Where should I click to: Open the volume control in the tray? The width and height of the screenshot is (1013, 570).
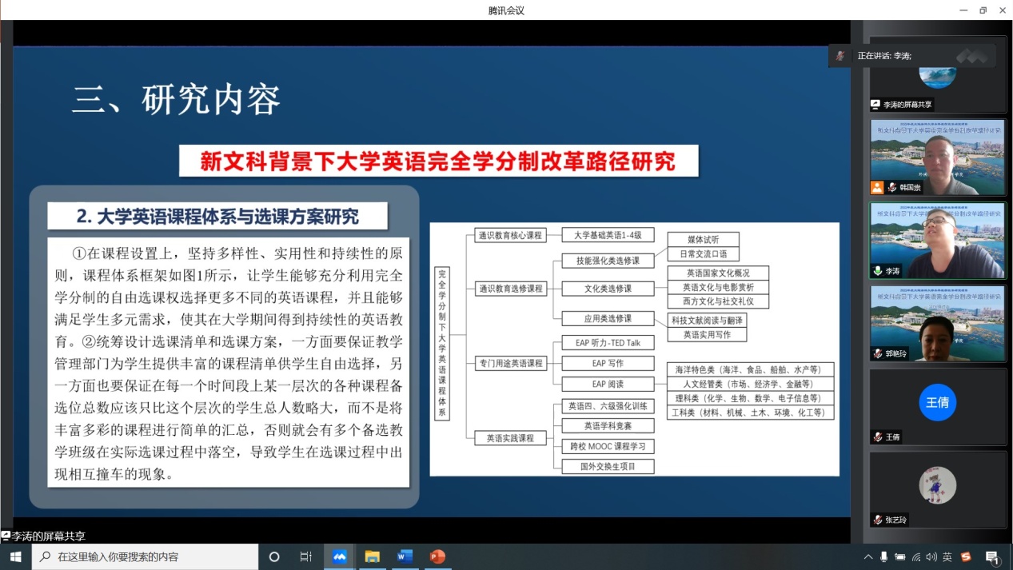point(931,556)
